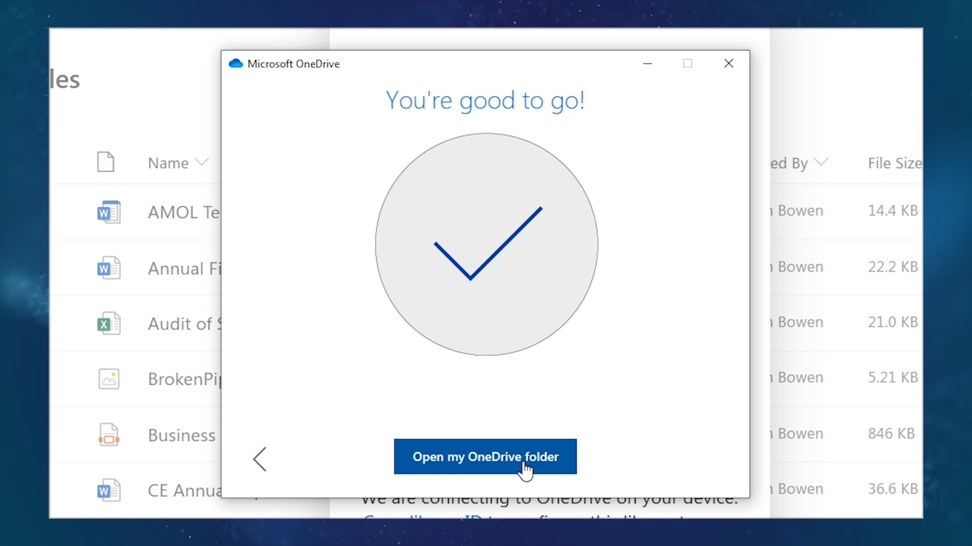Minimize the Microsoft OneDrive window
Viewport: 972px width, 546px height.
(647, 64)
